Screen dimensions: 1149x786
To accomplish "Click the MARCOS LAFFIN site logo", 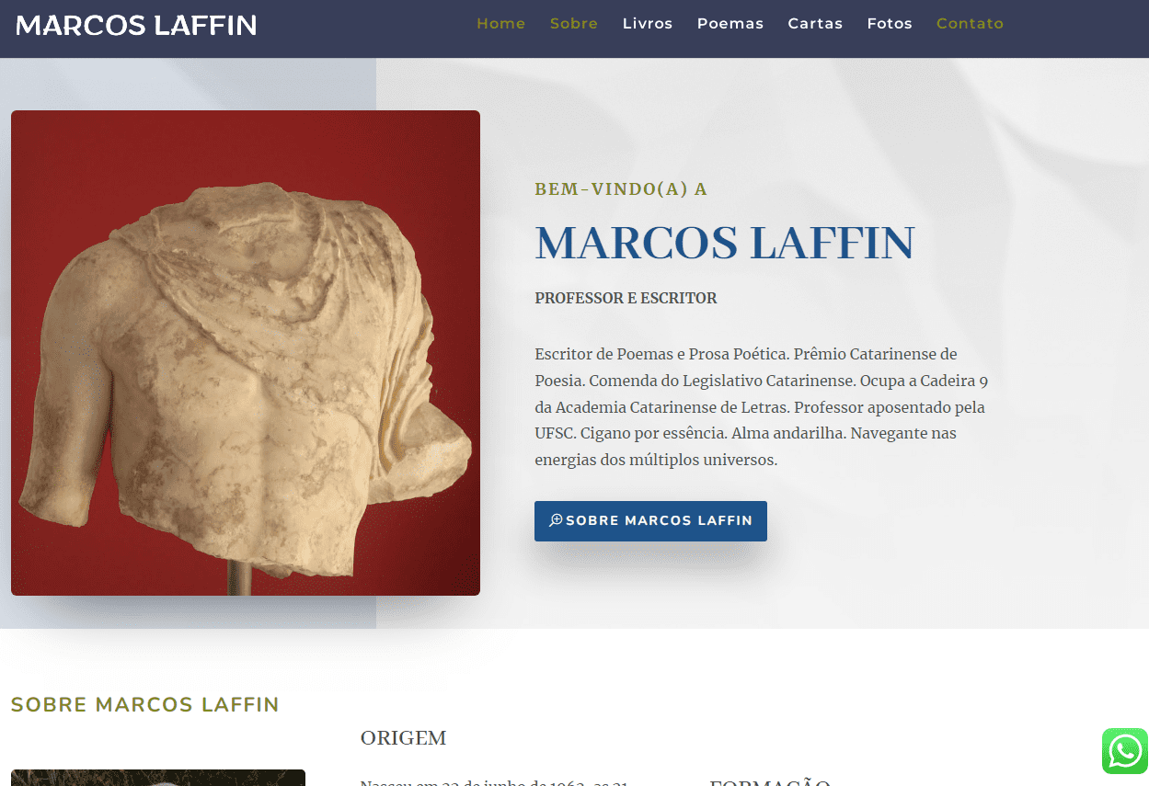I will [136, 26].
